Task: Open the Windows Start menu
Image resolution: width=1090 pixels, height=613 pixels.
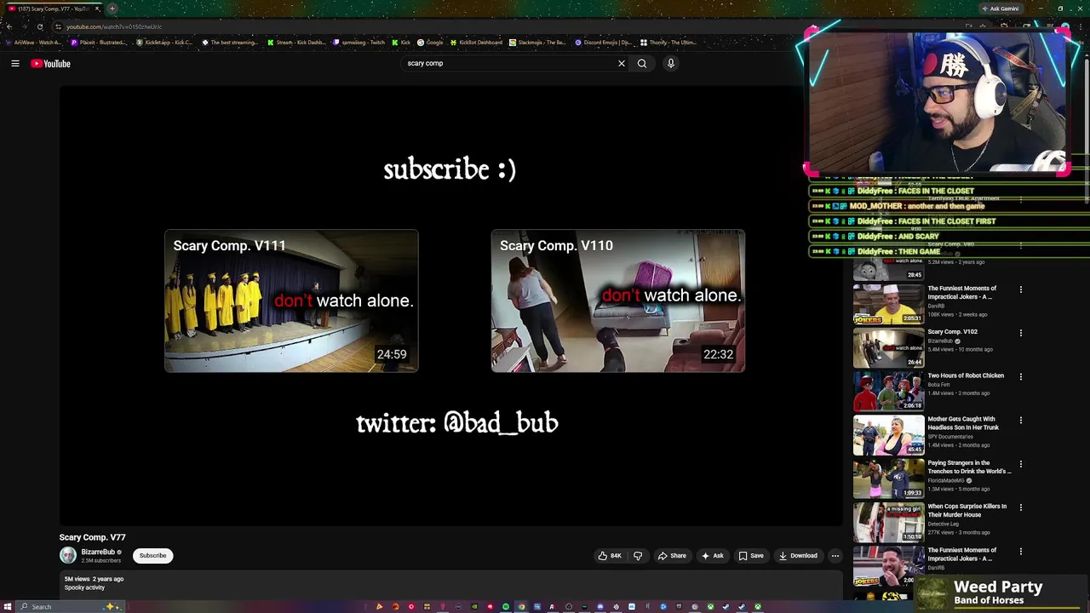Action: tap(8, 607)
